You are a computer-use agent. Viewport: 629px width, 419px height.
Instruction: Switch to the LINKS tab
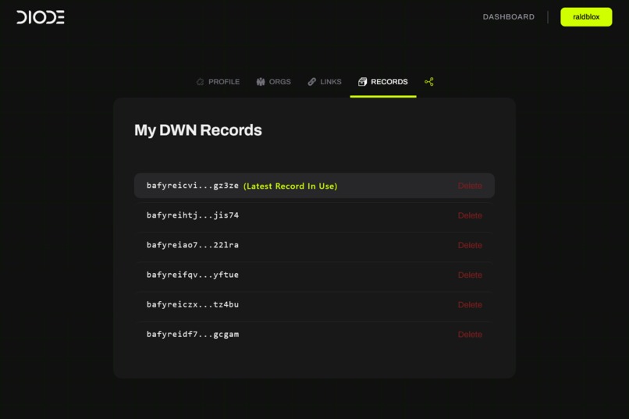pyautogui.click(x=325, y=82)
